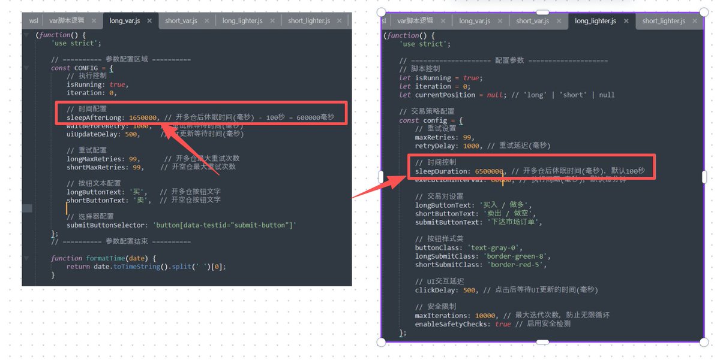Collapse the CONFIG object fold arrow
The image size is (720, 360).
tap(26, 68)
